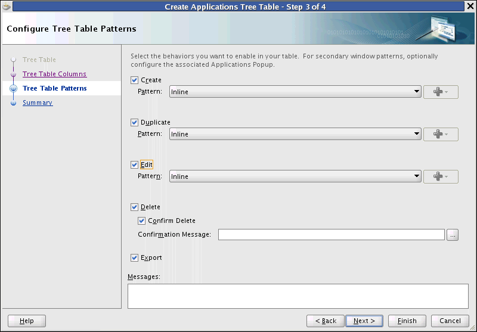Proceed with the Next button

point(364,321)
